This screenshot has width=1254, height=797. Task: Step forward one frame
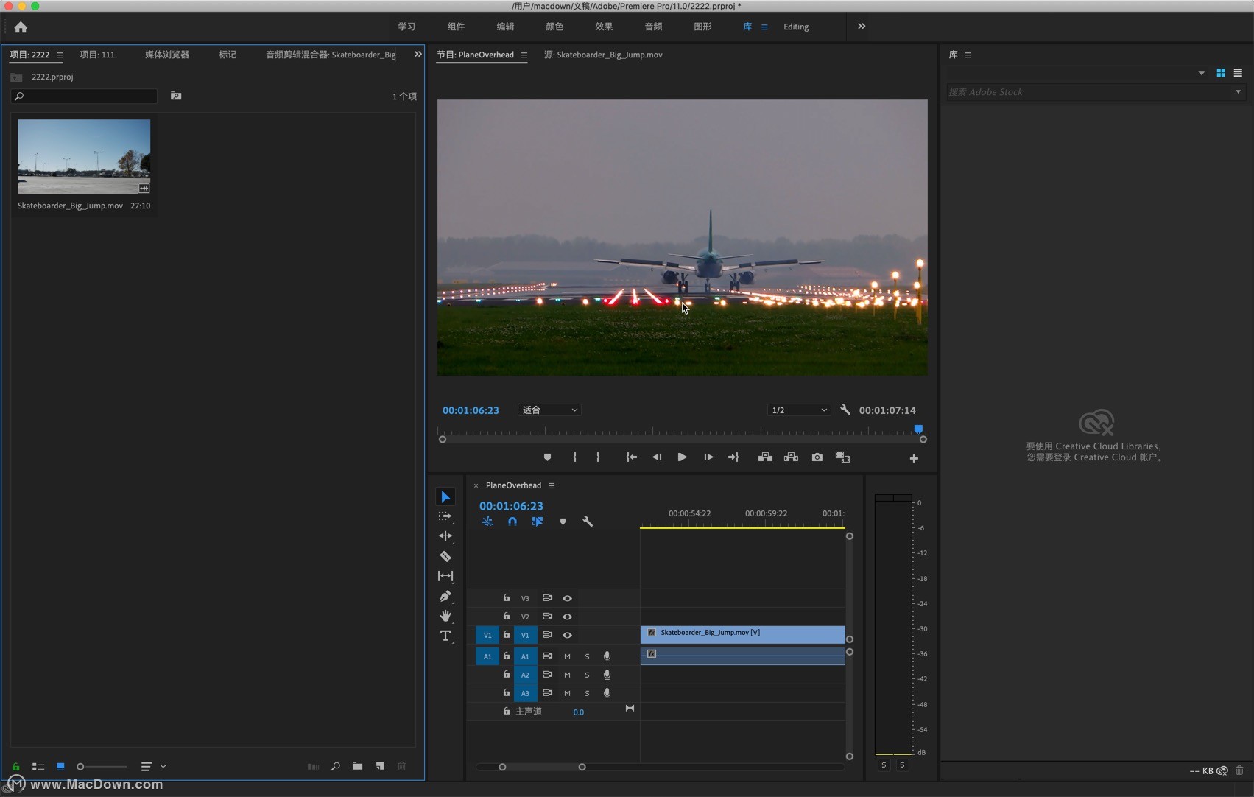click(x=708, y=457)
